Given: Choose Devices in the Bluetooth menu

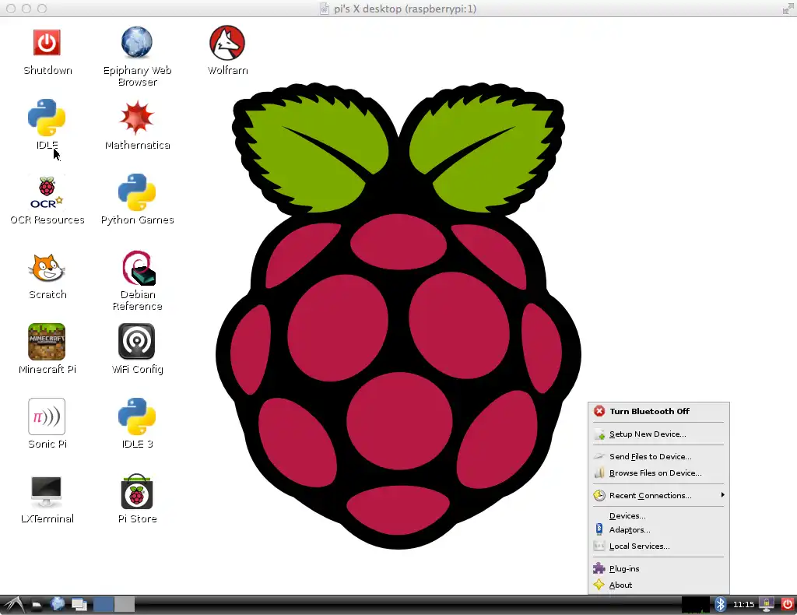Looking at the screenshot, I should [x=658, y=515].
